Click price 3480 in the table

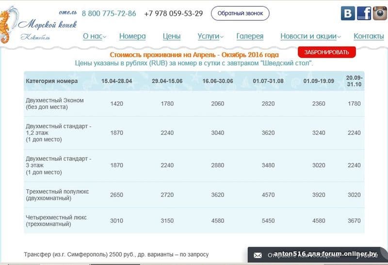point(268,165)
